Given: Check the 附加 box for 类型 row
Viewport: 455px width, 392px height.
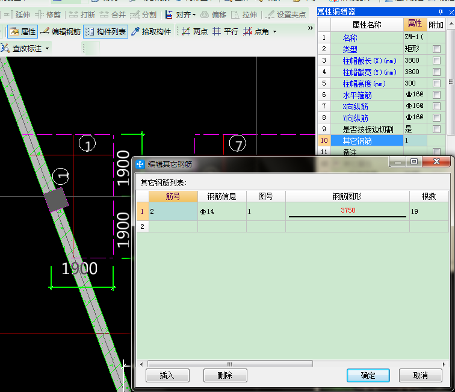Looking at the screenshot, I should [x=436, y=49].
